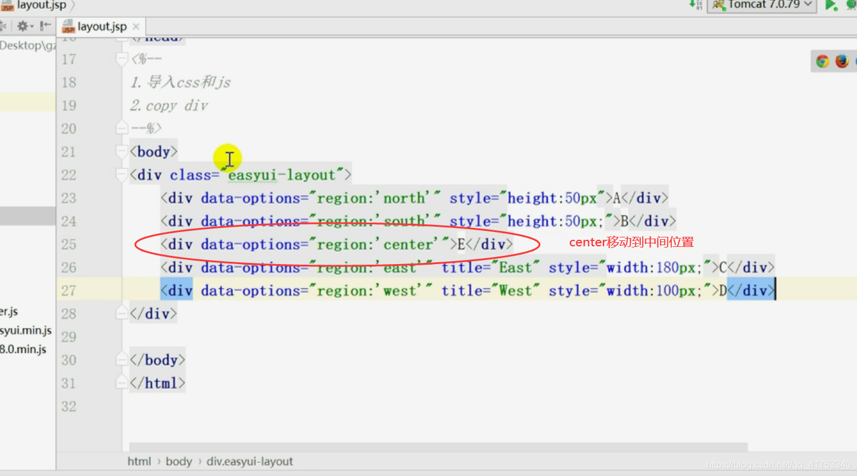Open the project panel gear settings
The image size is (857, 476).
(24, 26)
